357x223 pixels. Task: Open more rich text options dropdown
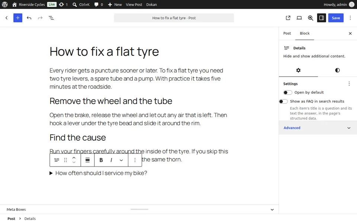[x=121, y=160]
